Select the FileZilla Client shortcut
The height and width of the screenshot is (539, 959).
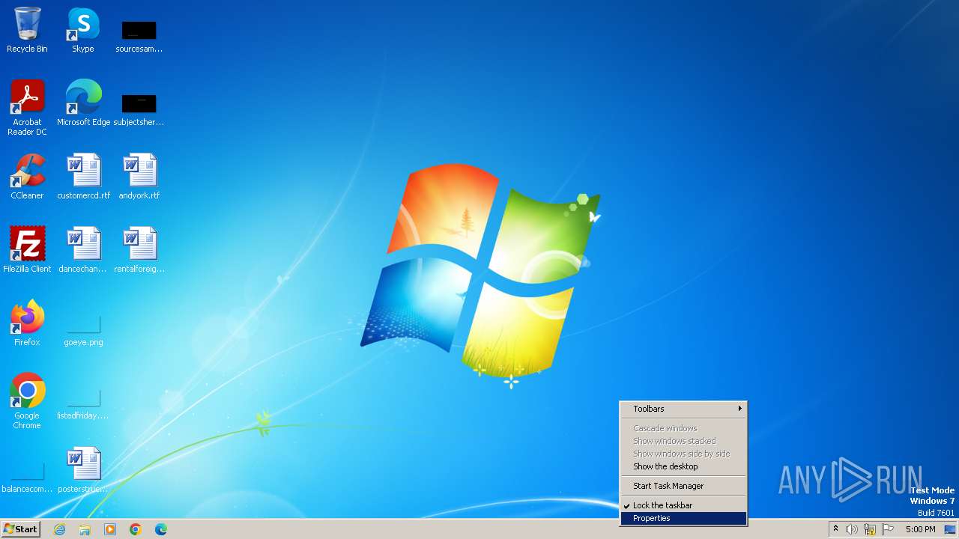[x=27, y=250]
